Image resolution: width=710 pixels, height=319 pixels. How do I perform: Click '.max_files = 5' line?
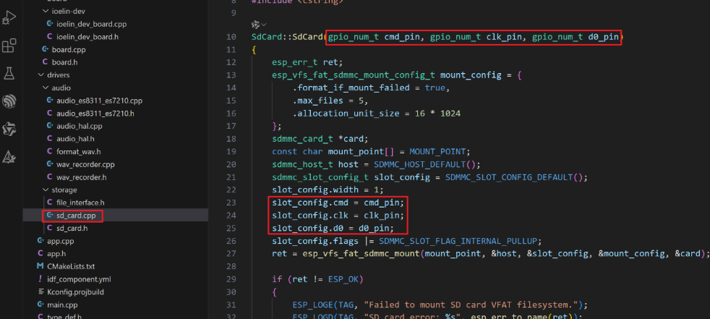point(330,100)
